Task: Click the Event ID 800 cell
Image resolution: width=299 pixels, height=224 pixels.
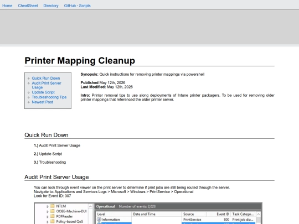Action: tap(226, 220)
